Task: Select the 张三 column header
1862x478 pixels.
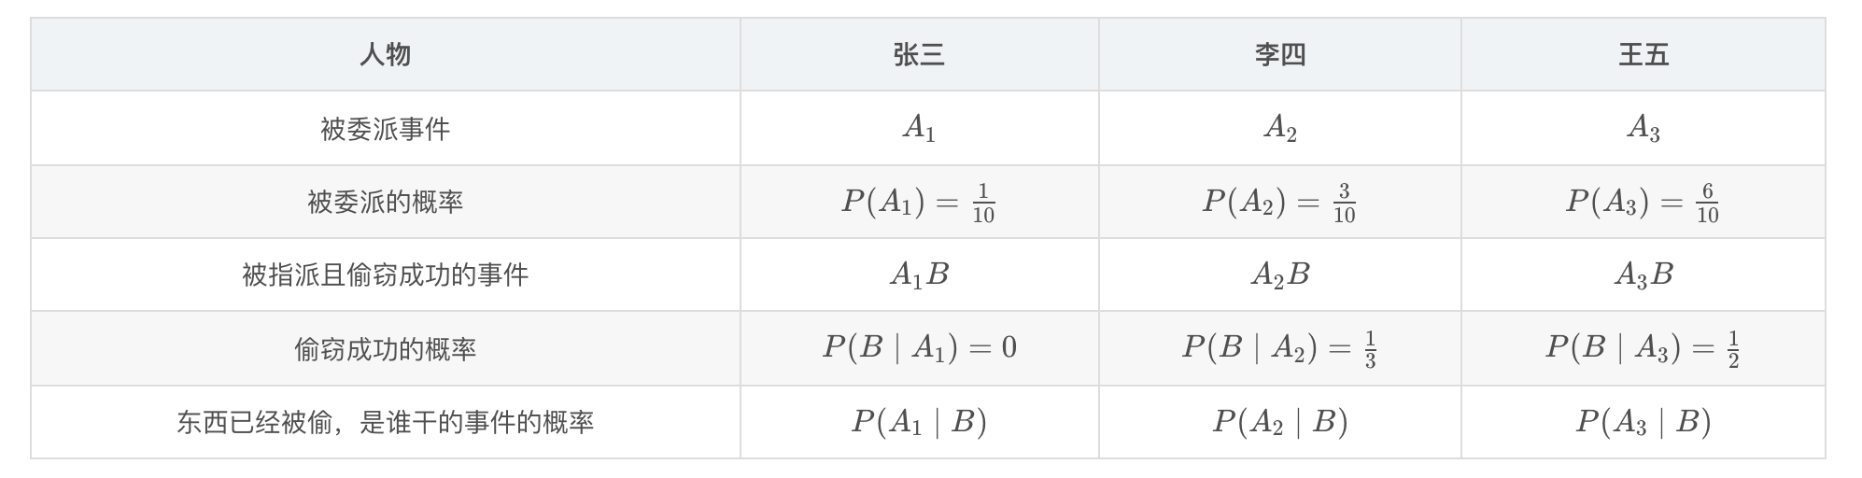Action: (x=919, y=54)
